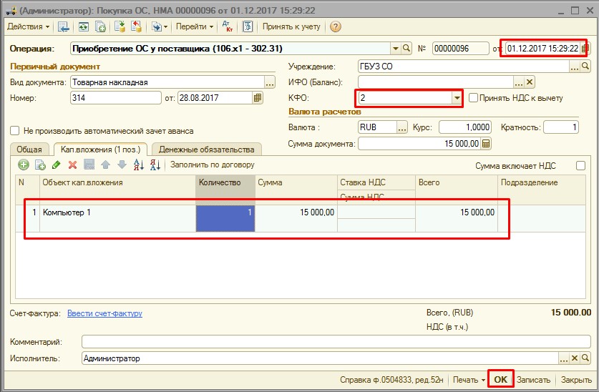Screen dimensions: 599x392
Task: Toggle Сумма включает НДС checkbox
Action: coord(580,165)
